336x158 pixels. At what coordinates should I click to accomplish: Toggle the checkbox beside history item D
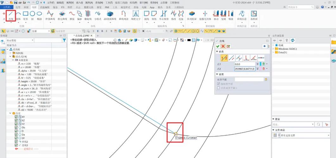coord(16,131)
